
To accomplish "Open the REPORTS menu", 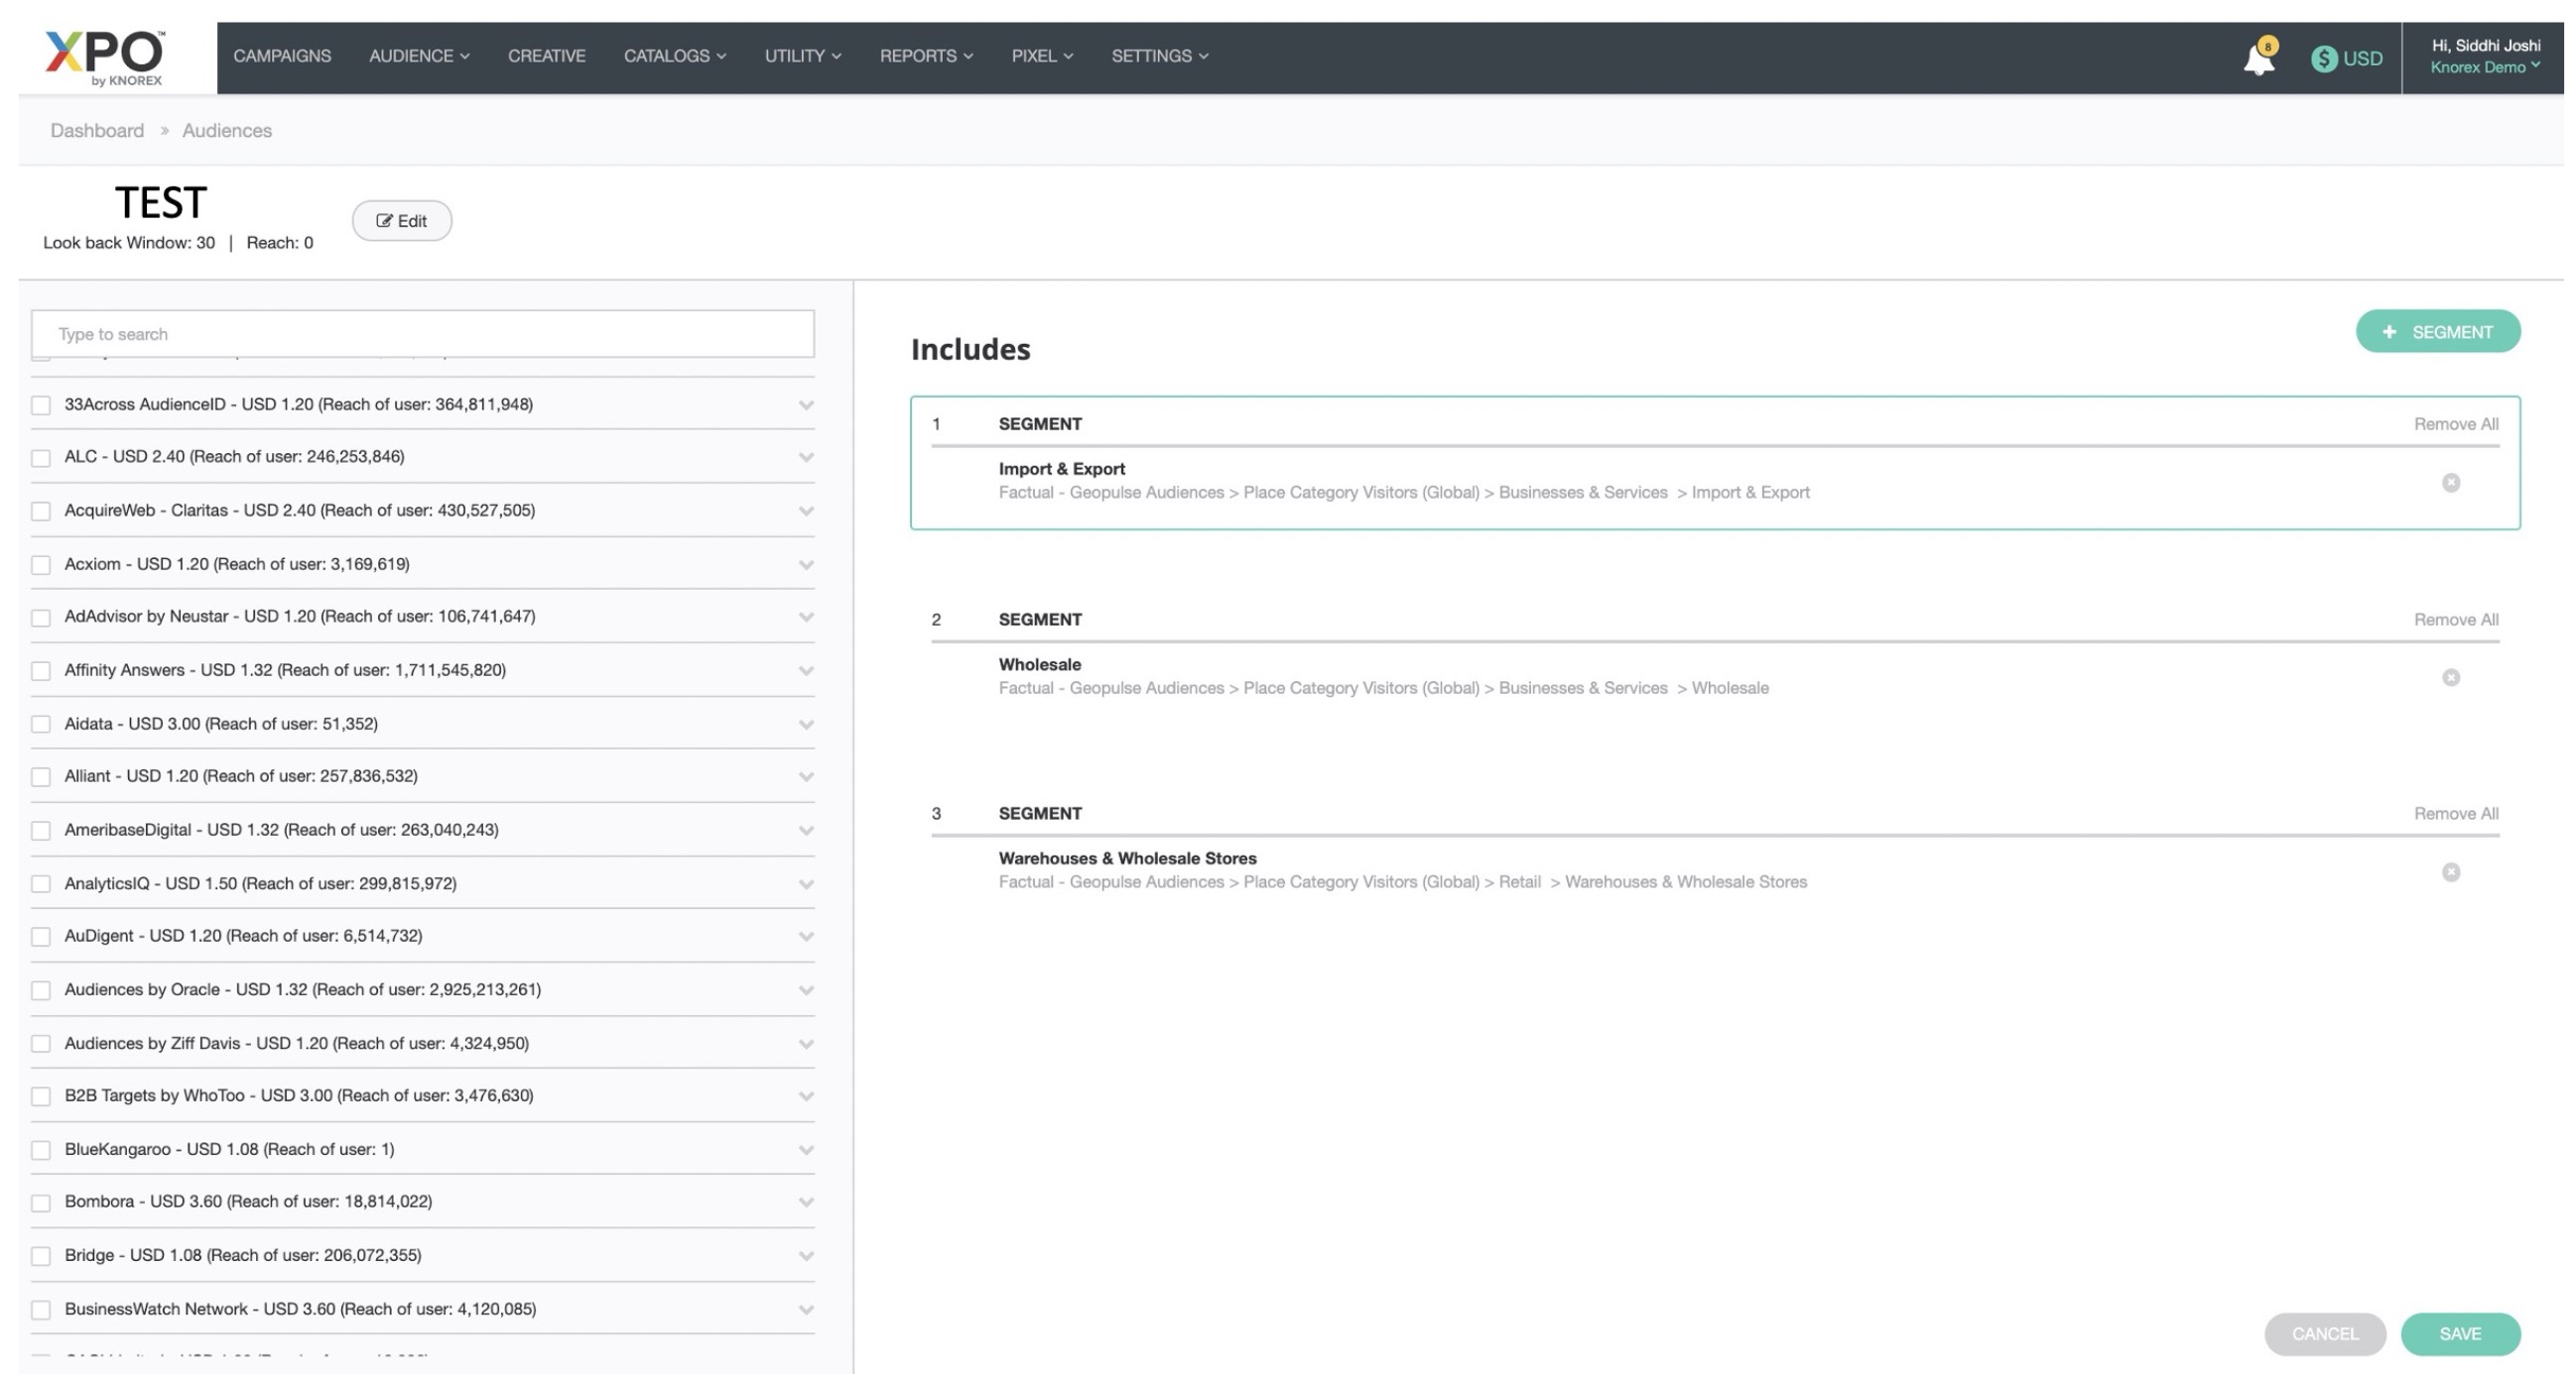I will click(925, 56).
